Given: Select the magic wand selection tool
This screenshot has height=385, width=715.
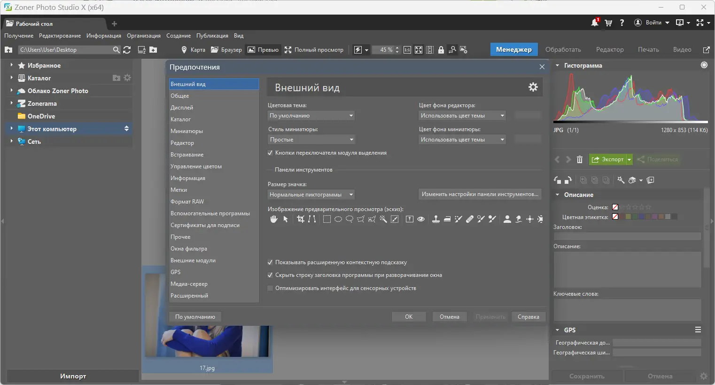Looking at the screenshot, I should [383, 219].
